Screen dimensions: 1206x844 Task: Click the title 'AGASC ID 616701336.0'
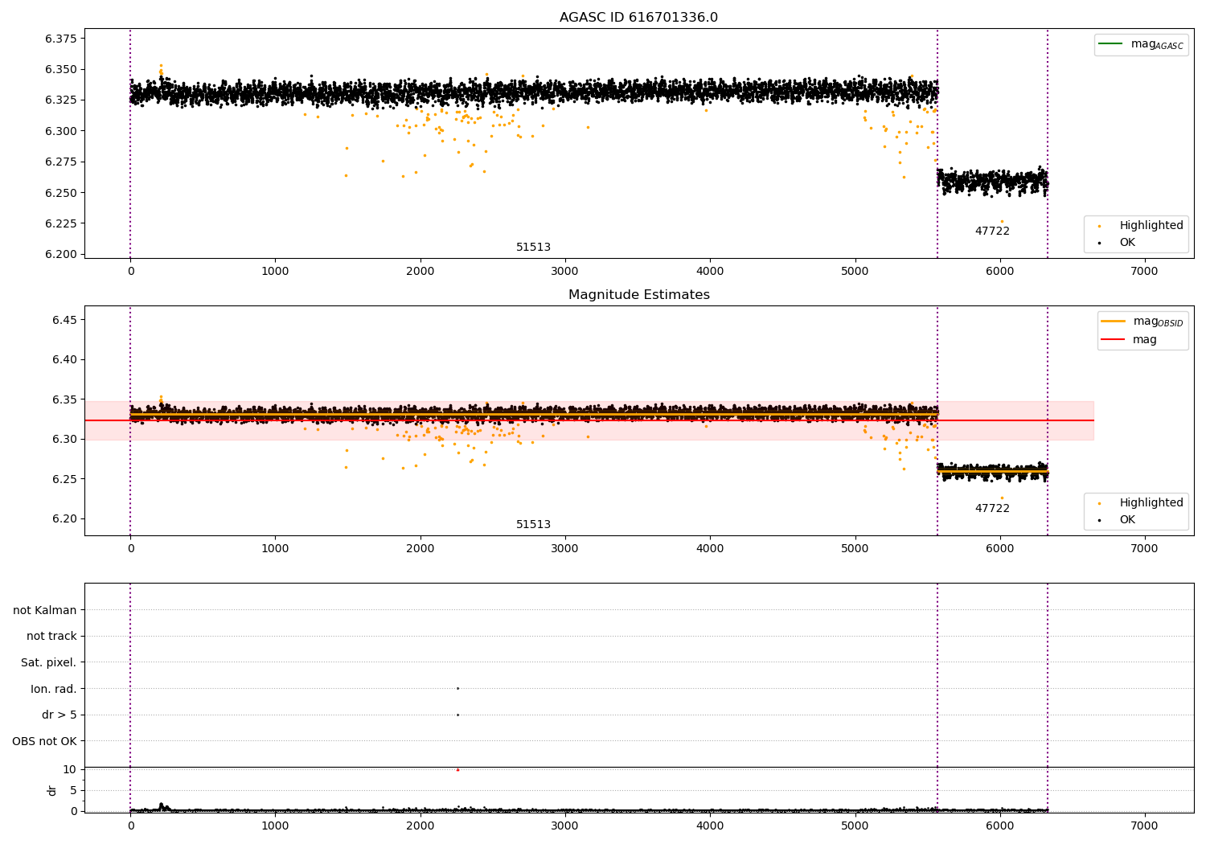638,18
